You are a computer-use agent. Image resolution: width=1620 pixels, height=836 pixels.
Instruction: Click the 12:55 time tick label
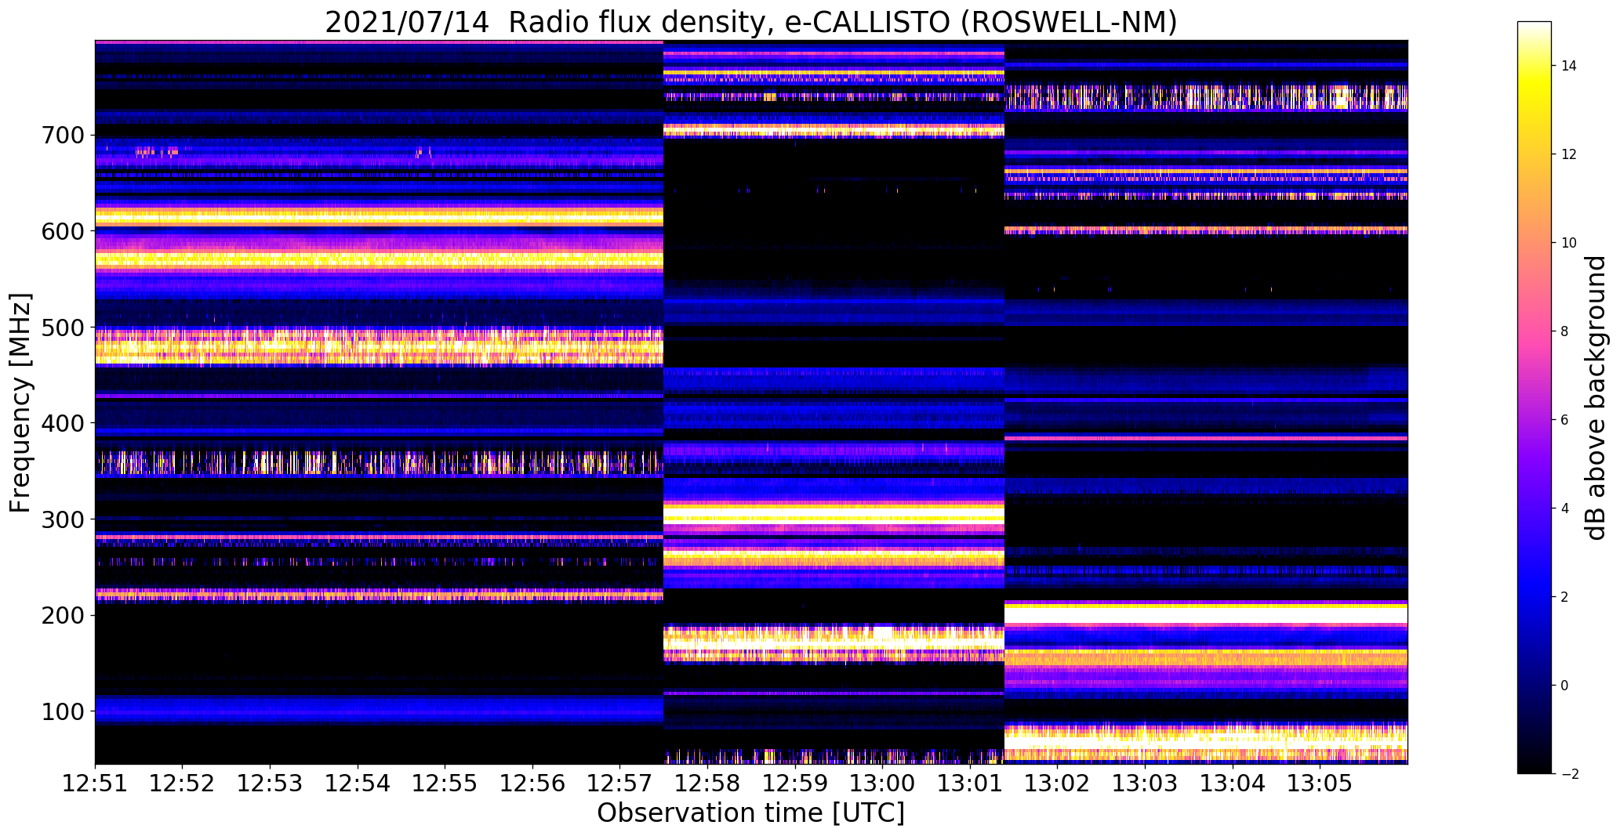(445, 783)
